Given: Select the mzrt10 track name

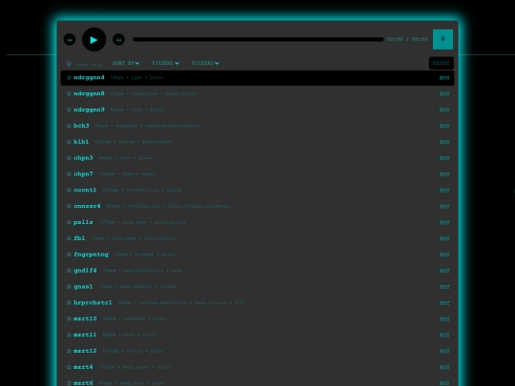Looking at the screenshot, I should tap(85, 318).
